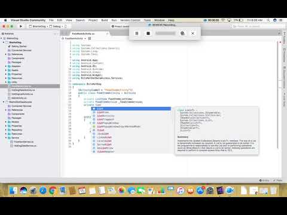Image resolution: width=287 pixels, height=215 pixels.
Task: Choose AbsListView completion suggestion
Action: coord(131,148)
